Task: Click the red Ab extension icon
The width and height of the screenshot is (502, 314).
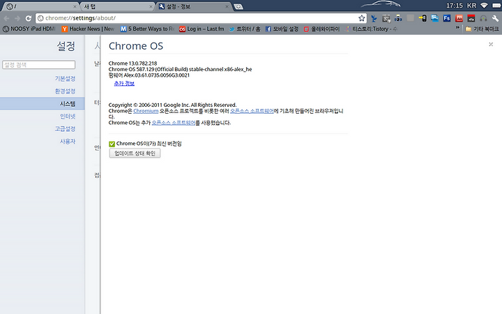Action: point(459,18)
